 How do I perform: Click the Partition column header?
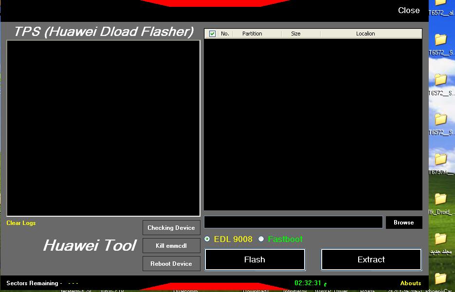252,34
